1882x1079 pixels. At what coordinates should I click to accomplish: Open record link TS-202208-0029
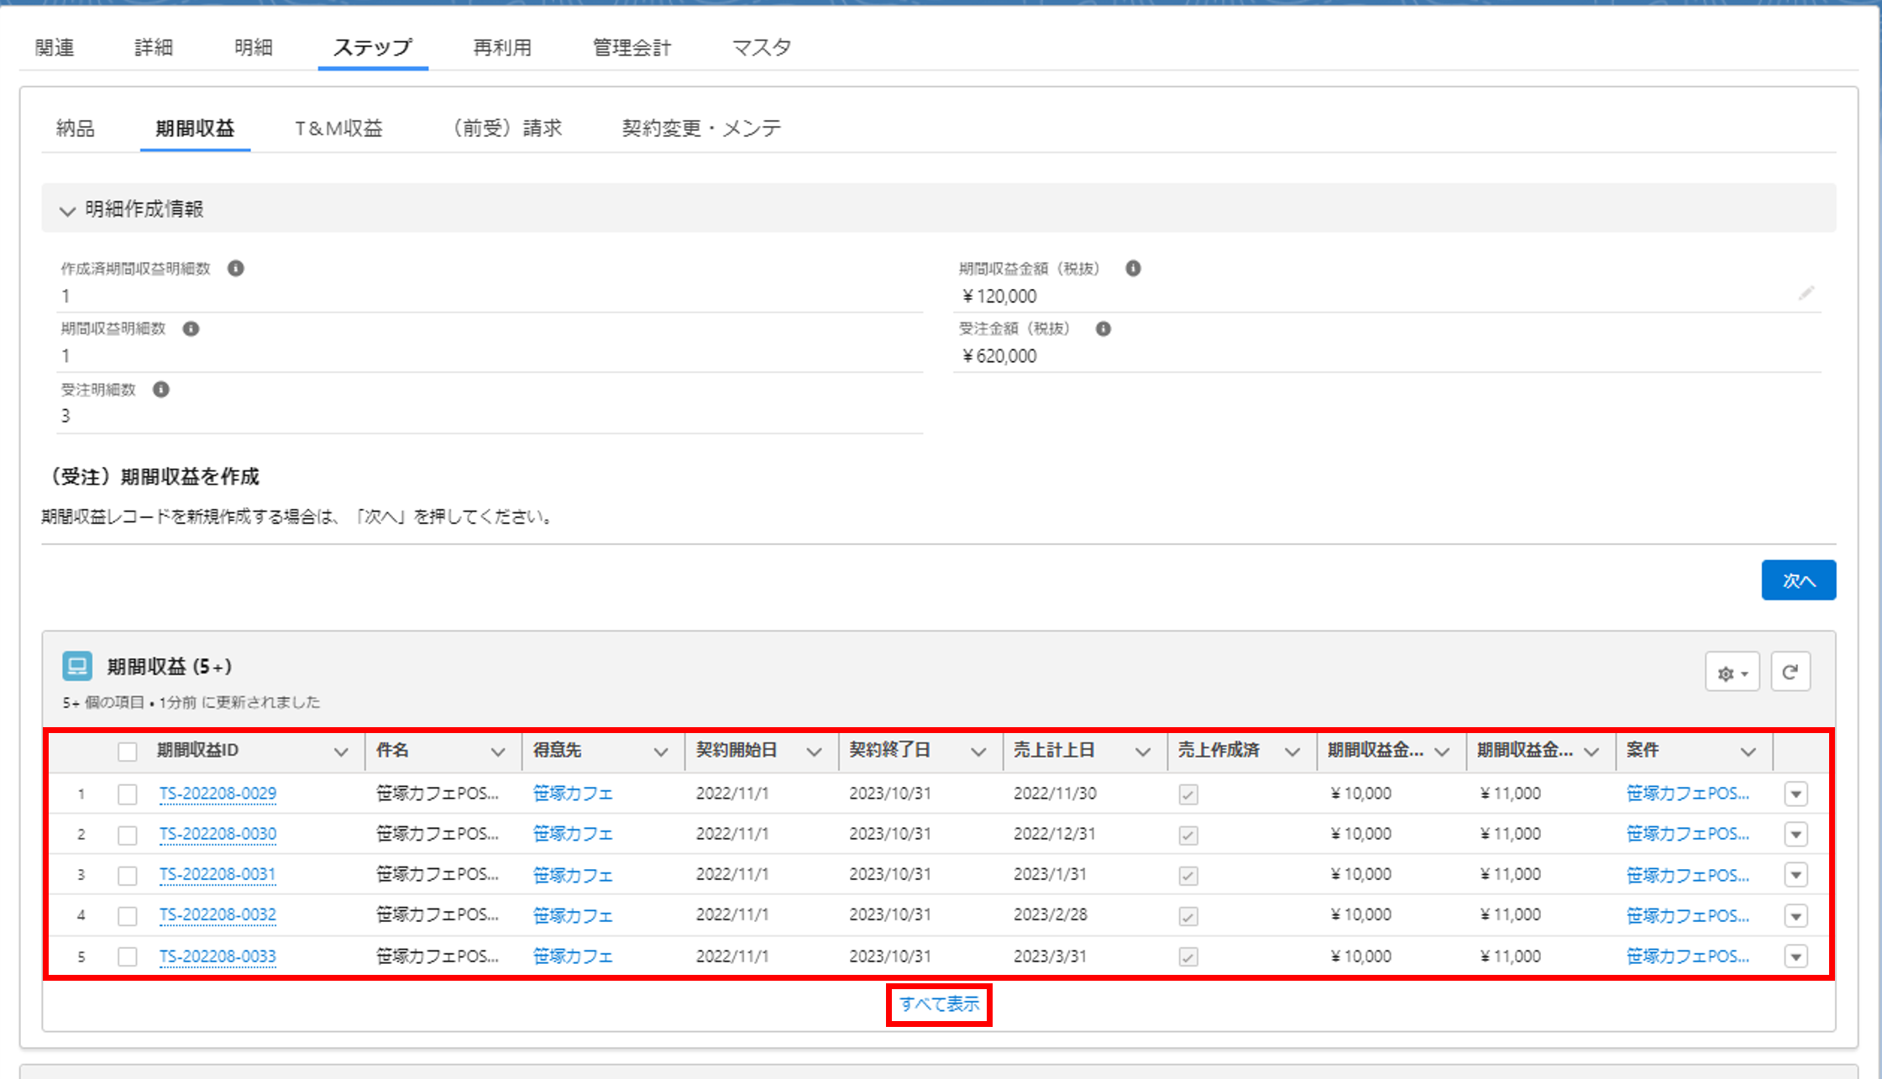(218, 794)
